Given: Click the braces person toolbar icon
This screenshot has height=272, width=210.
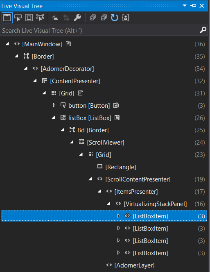Looking at the screenshot, I should click(x=126, y=18).
